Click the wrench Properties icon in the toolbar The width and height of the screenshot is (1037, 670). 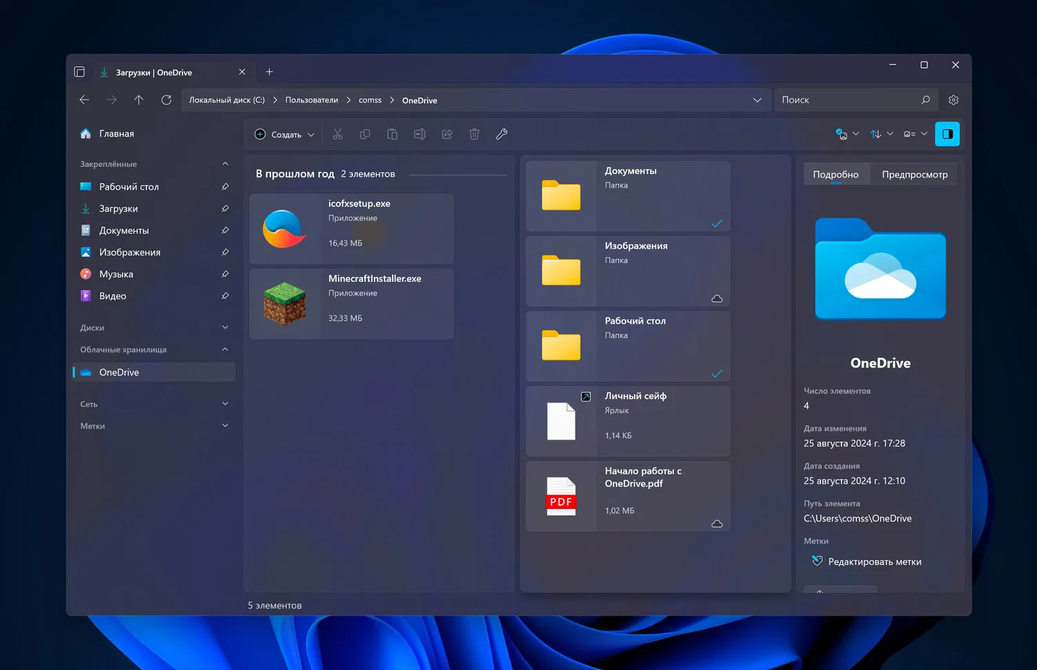(502, 135)
